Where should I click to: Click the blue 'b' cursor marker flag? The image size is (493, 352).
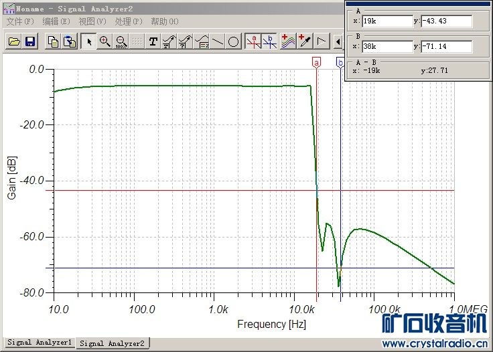(340, 62)
